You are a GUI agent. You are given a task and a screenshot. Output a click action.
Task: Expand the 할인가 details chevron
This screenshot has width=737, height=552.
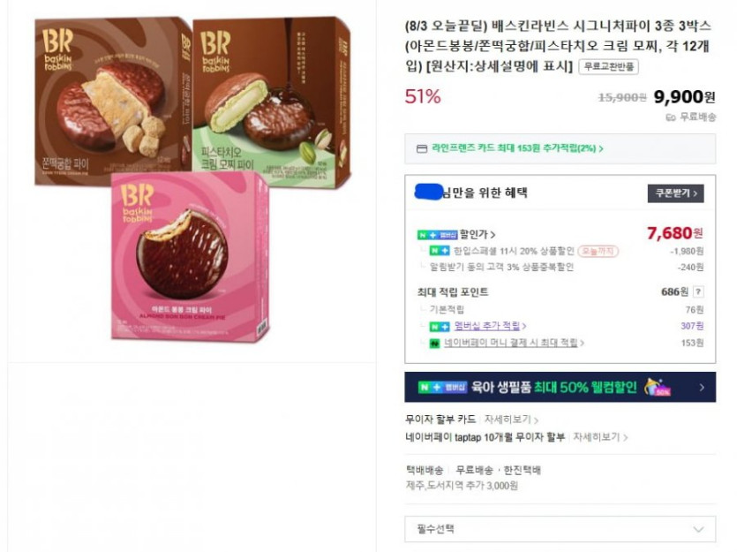click(x=493, y=235)
